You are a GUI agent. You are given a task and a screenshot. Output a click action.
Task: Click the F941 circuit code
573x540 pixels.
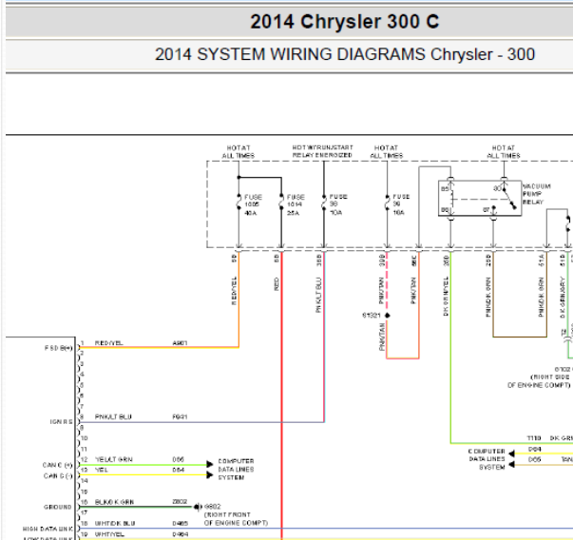179,417
